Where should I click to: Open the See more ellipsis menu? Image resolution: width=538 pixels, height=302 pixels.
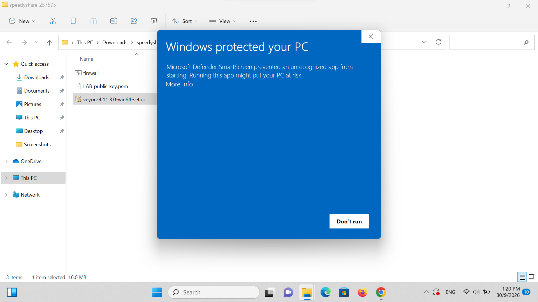coord(253,21)
